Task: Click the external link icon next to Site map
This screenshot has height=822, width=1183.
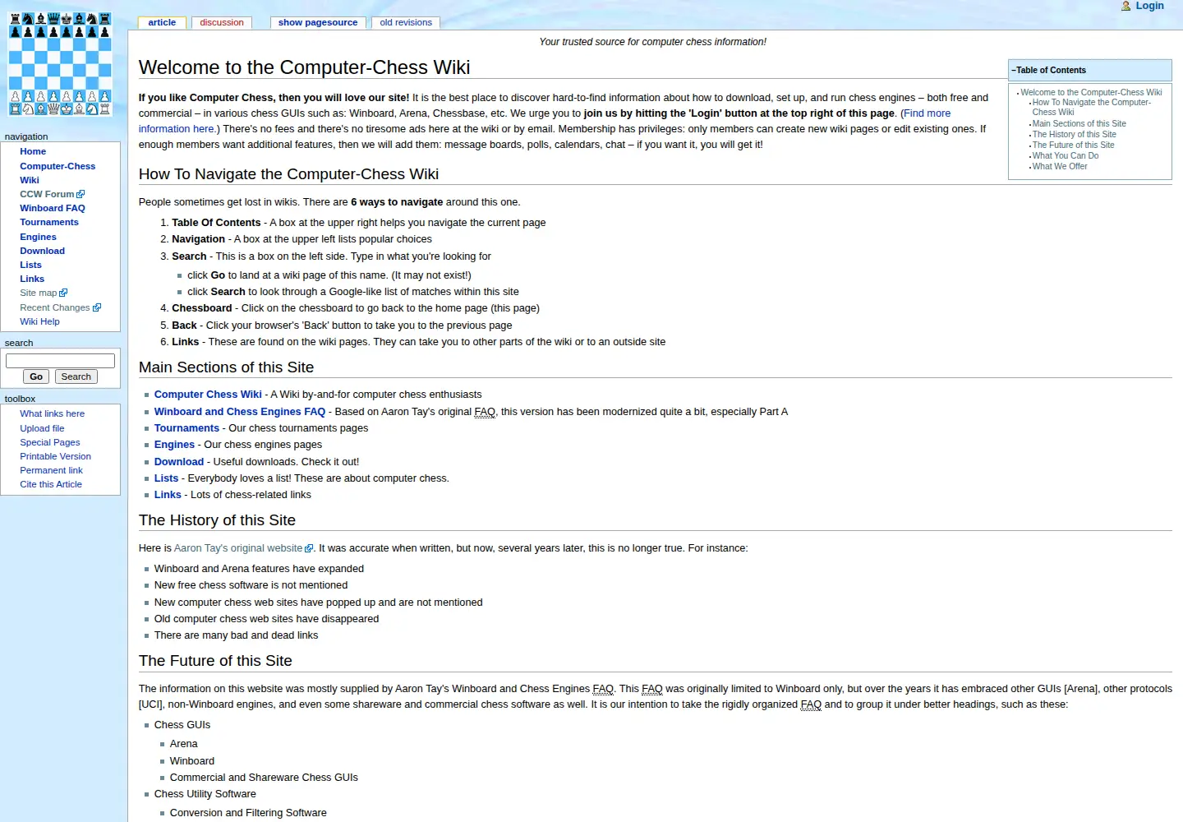Action: coord(63,293)
